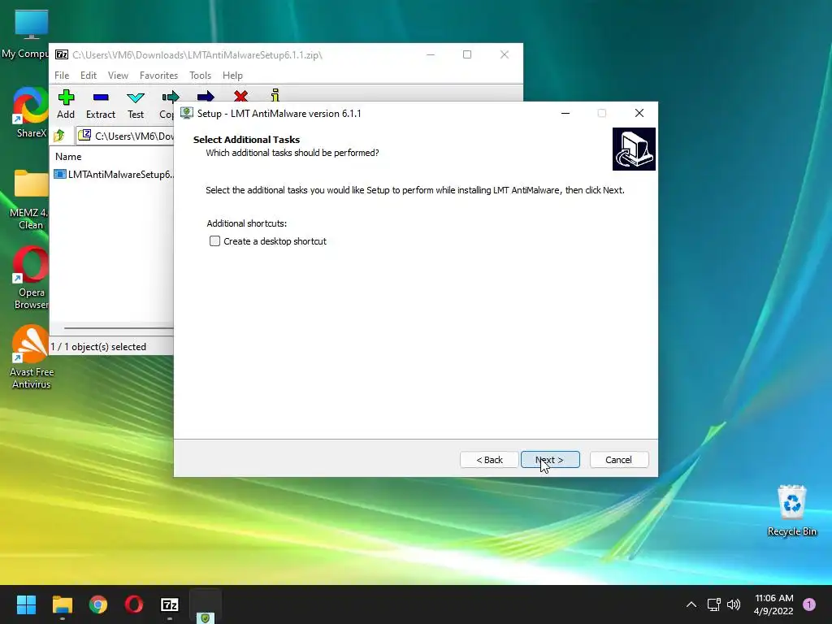The width and height of the screenshot is (832, 624).
Task: Open the clock showing 11:06 AM
Action: tap(773, 604)
